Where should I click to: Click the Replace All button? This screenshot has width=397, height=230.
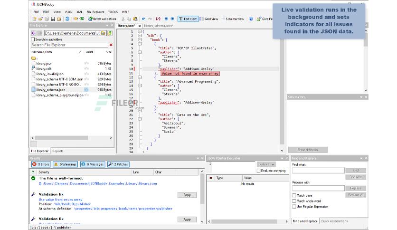(356, 195)
